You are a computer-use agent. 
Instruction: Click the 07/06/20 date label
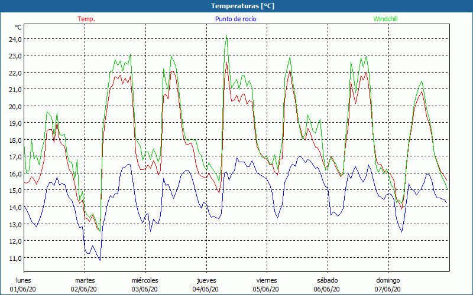pyautogui.click(x=388, y=289)
